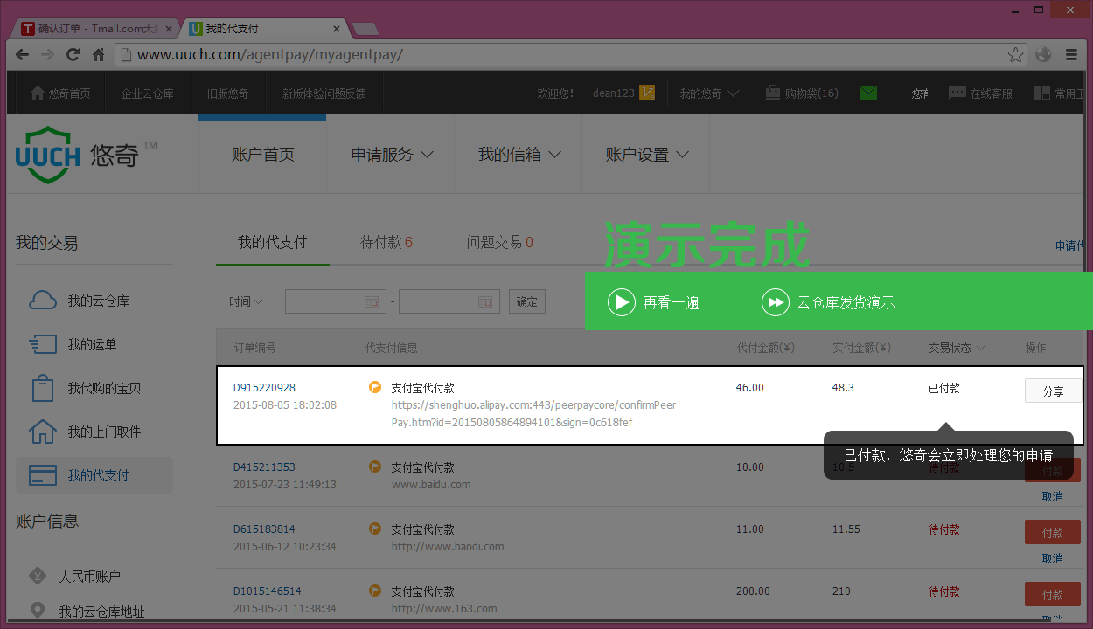
Task: Open the start date calendar picker
Action: 372,301
